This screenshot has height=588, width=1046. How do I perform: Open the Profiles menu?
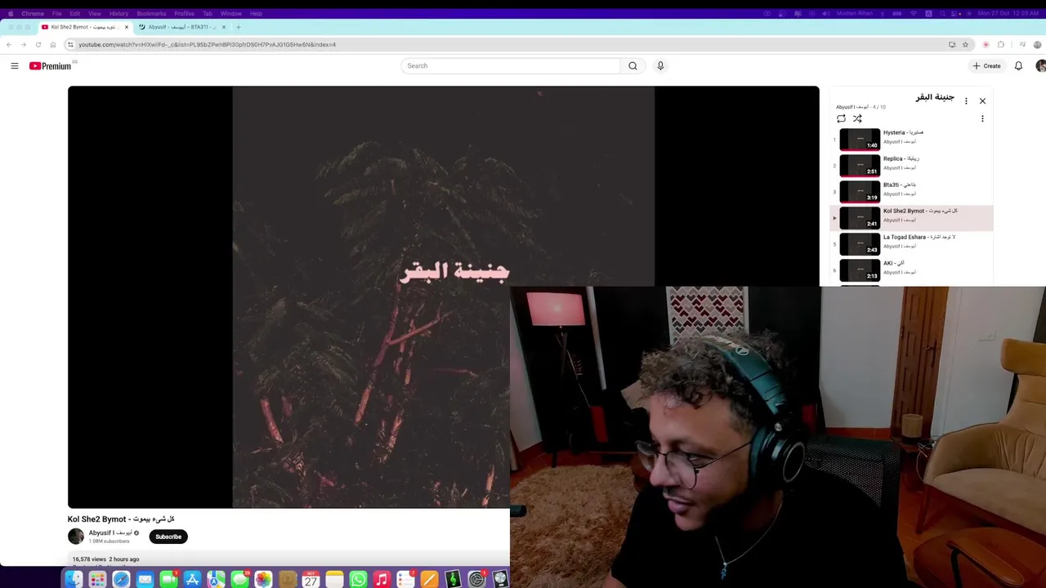tap(184, 13)
